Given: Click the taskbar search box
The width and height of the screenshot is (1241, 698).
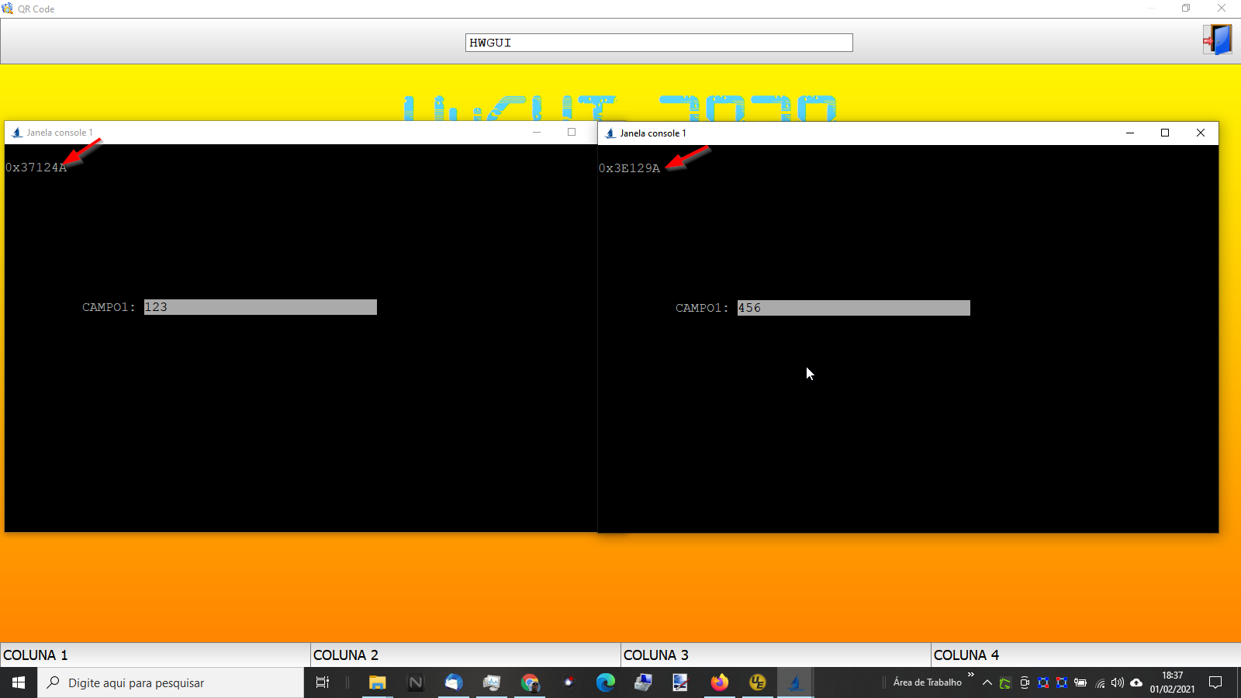Looking at the screenshot, I should point(171,682).
